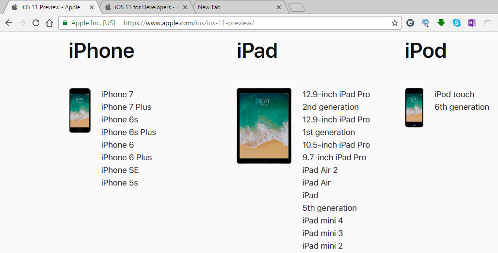Click the text iPhone 5s
Screen dimensions: 498x253
pyautogui.click(x=120, y=183)
